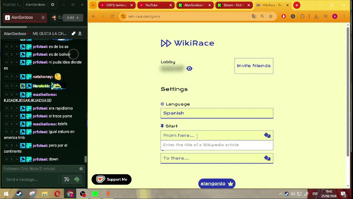Open Windows Start menu
The width and height of the screenshot is (353, 199).
coord(6,194)
